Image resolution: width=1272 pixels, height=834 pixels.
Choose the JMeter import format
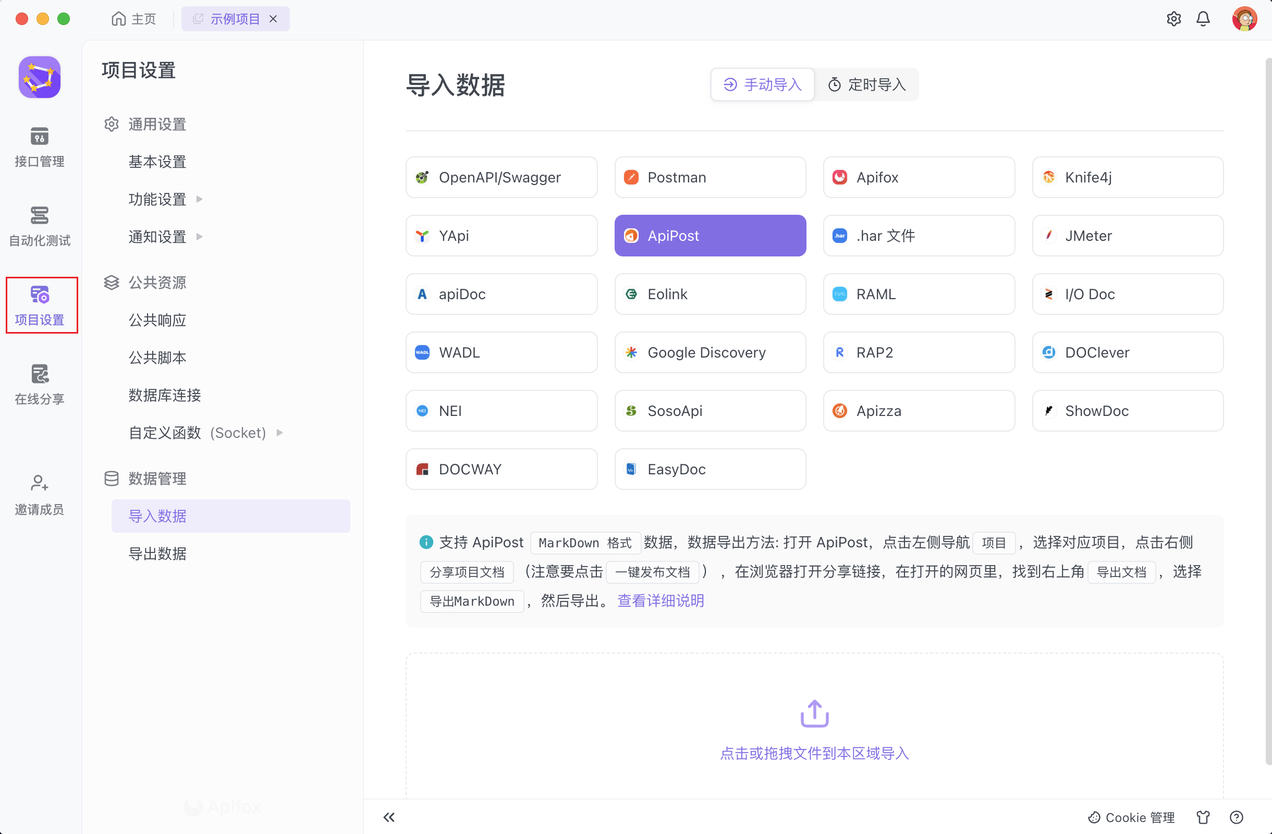[x=1127, y=236]
